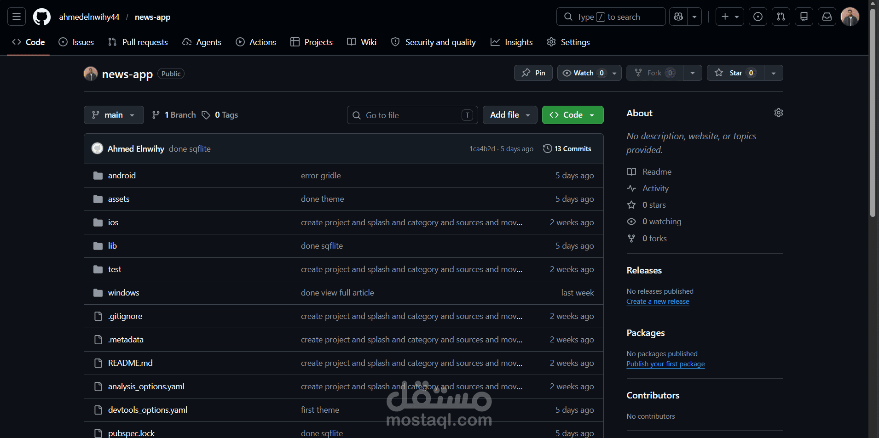Switch to the Issues tab
The width and height of the screenshot is (879, 438).
(x=76, y=42)
